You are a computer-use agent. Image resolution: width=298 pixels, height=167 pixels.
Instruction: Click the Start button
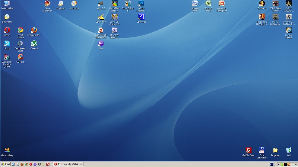click(6, 164)
